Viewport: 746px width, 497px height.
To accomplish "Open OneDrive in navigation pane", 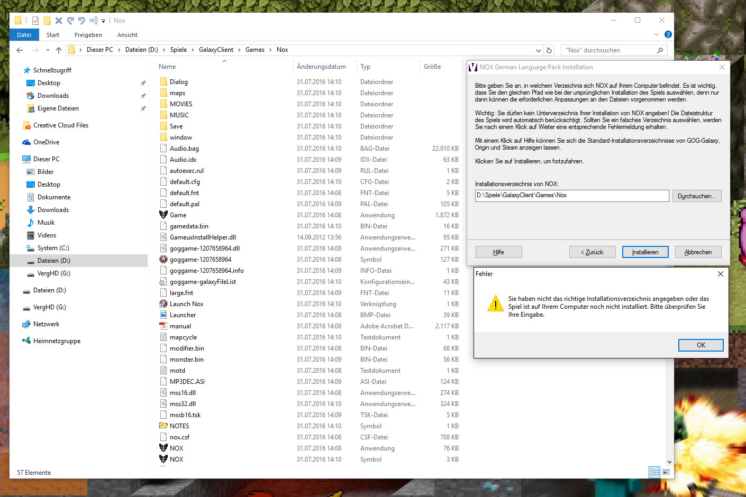I will click(x=46, y=142).
